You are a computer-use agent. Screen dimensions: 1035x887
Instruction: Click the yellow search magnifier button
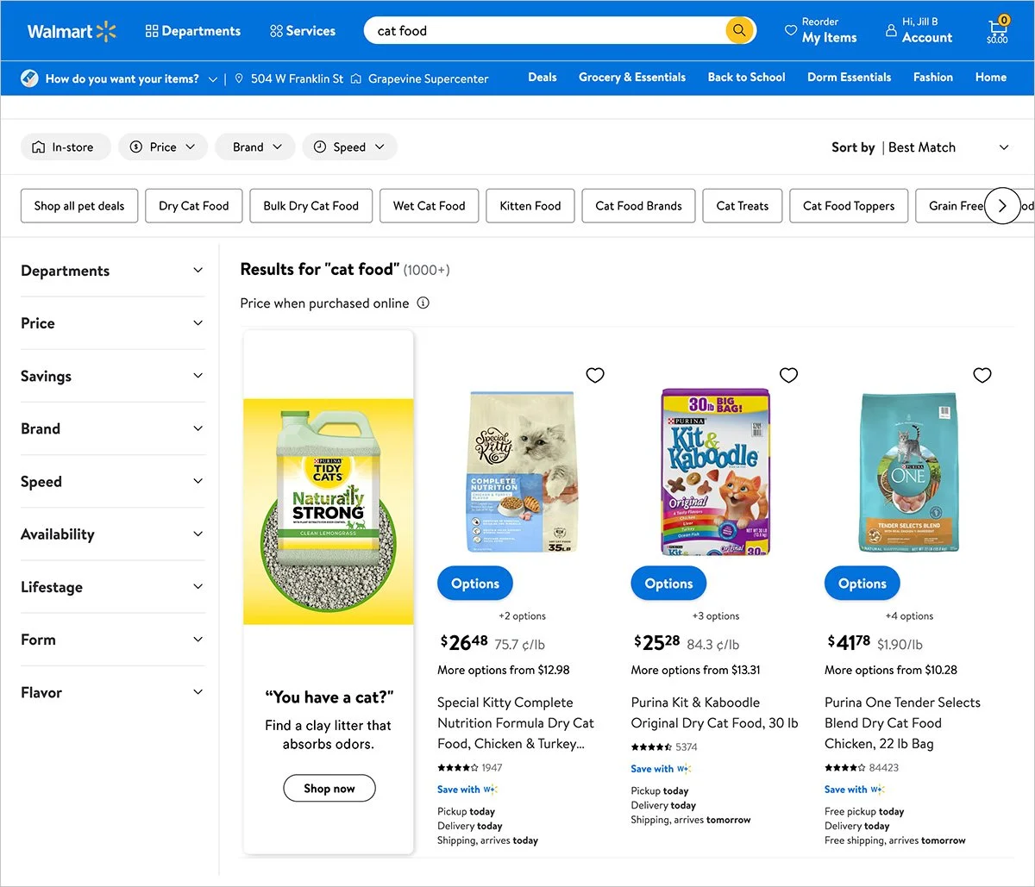point(738,31)
